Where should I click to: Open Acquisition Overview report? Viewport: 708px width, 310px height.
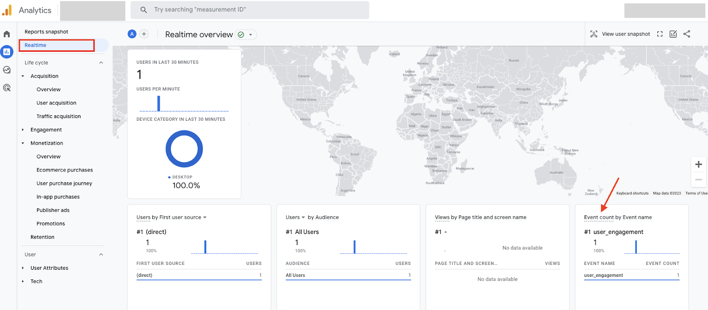pos(49,89)
